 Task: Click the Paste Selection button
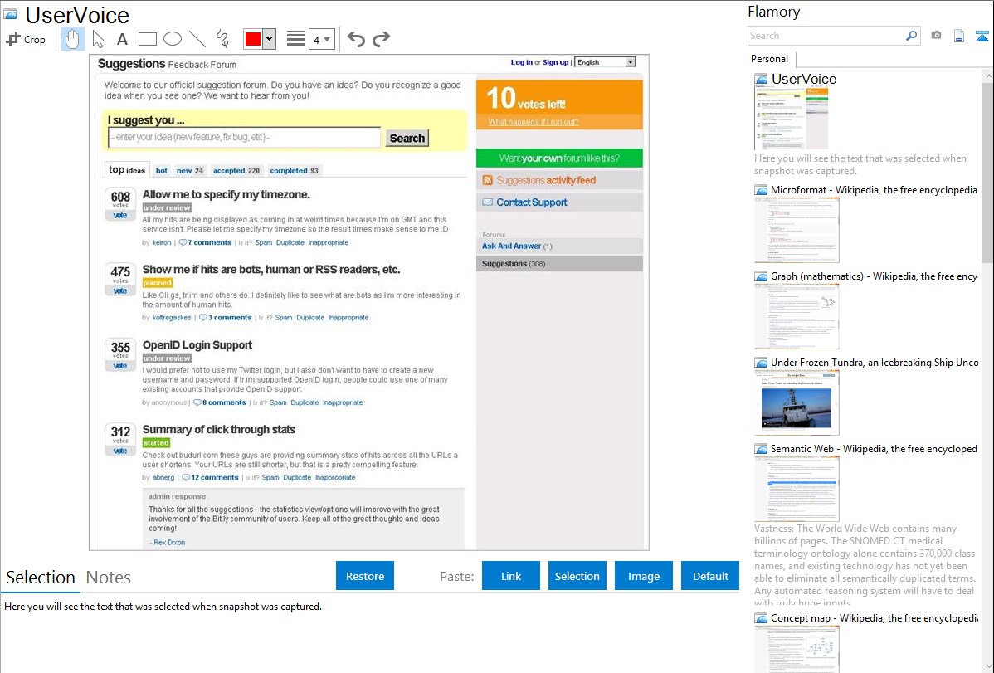(x=577, y=576)
